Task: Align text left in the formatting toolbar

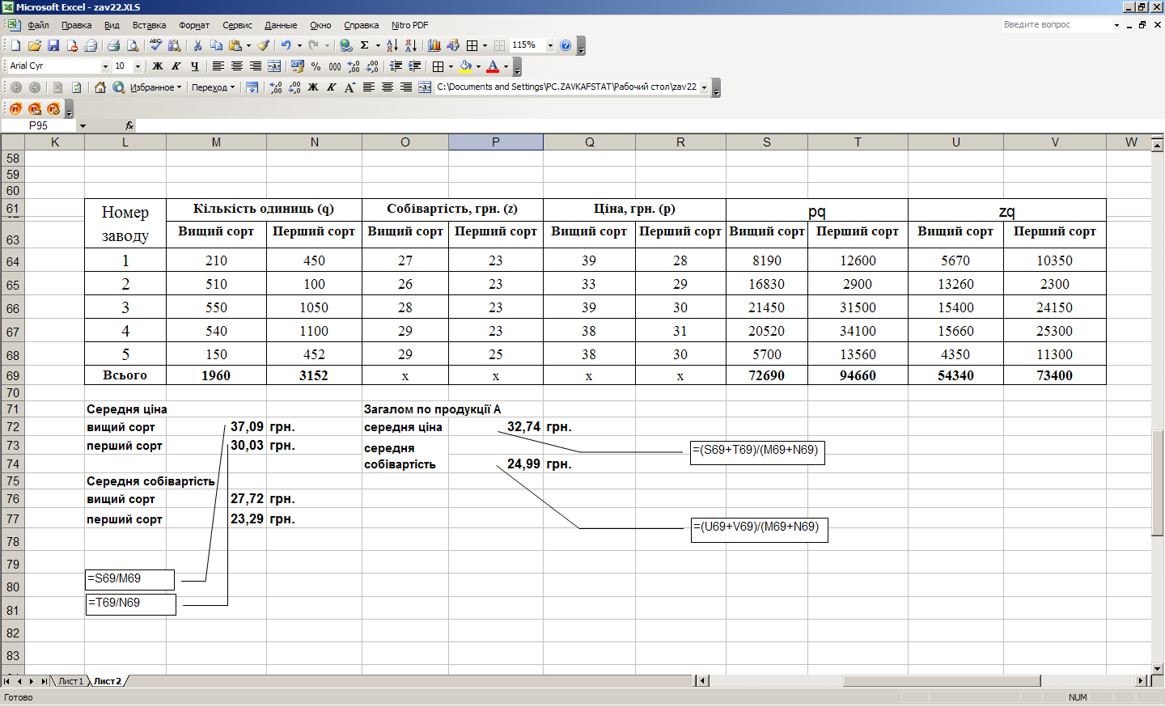Action: [218, 66]
